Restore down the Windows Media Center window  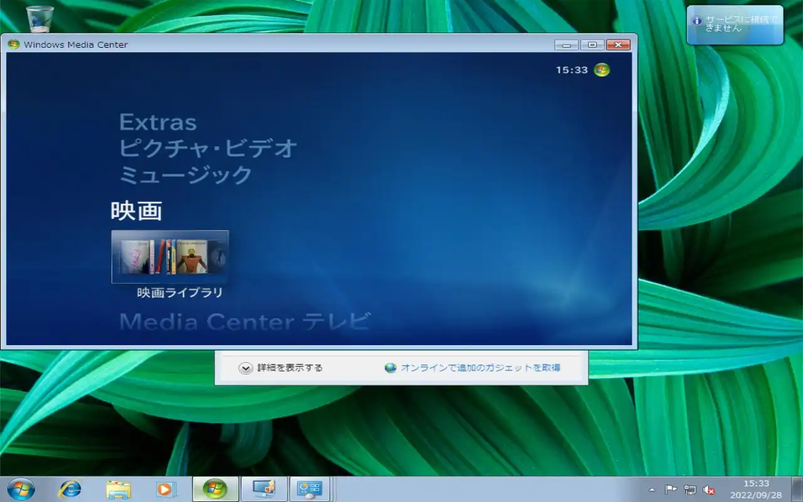coord(592,45)
